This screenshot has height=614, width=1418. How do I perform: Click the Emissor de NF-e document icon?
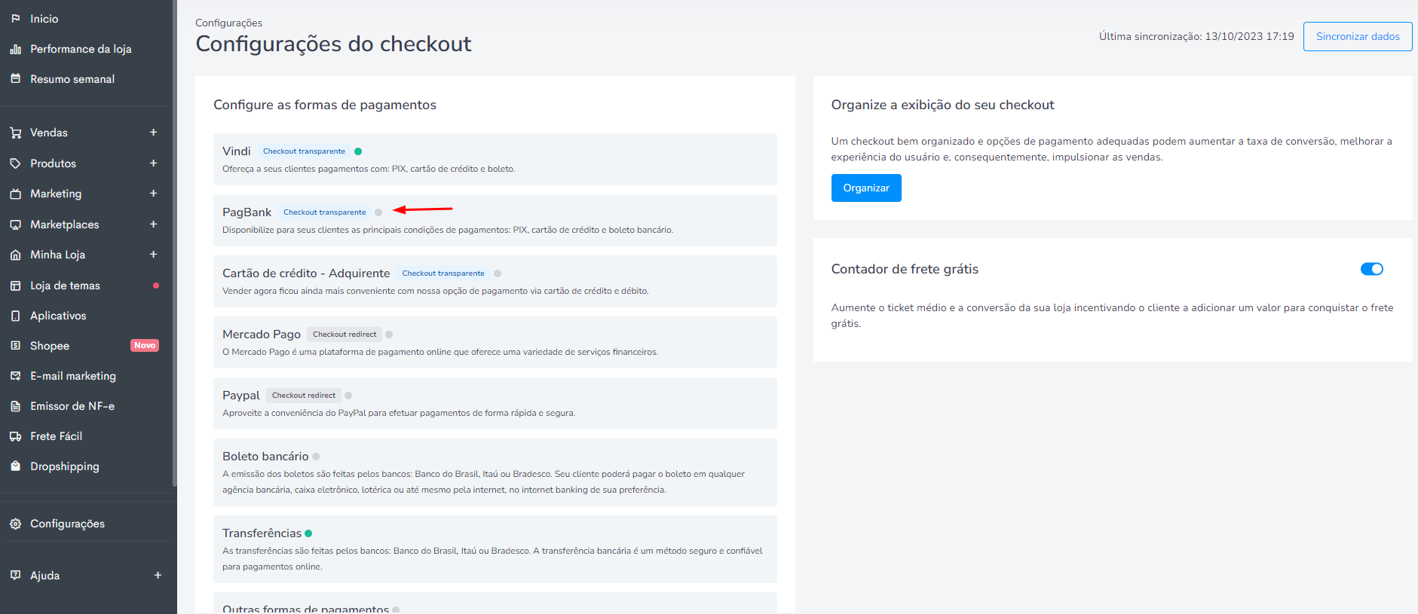click(15, 406)
